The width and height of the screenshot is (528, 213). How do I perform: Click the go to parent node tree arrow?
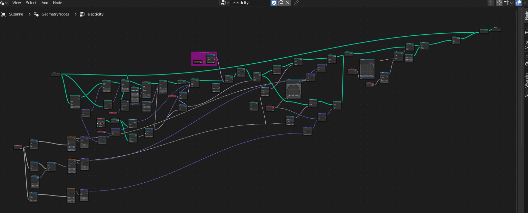490,3
